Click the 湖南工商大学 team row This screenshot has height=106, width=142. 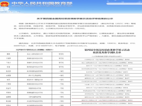tap(107, 97)
